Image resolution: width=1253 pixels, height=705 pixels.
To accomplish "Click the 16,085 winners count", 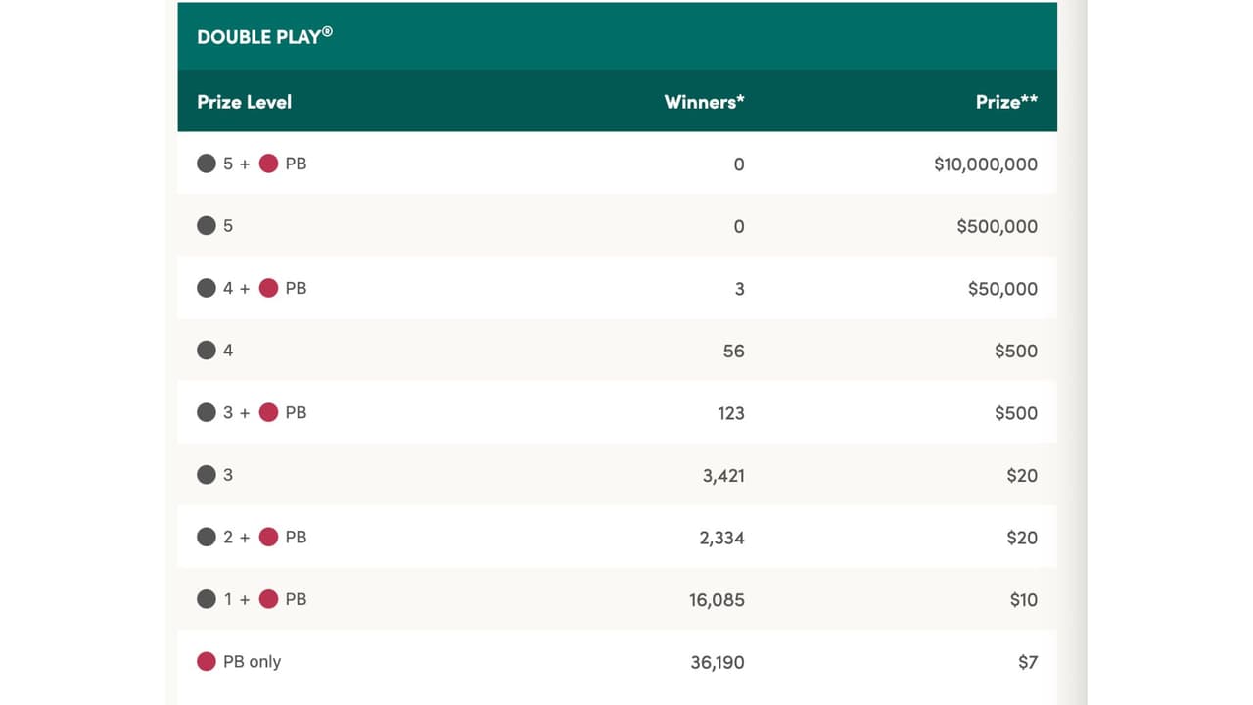I will (717, 600).
